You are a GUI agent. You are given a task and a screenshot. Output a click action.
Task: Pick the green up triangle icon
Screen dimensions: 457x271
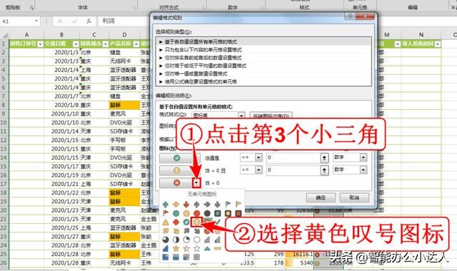207,249
